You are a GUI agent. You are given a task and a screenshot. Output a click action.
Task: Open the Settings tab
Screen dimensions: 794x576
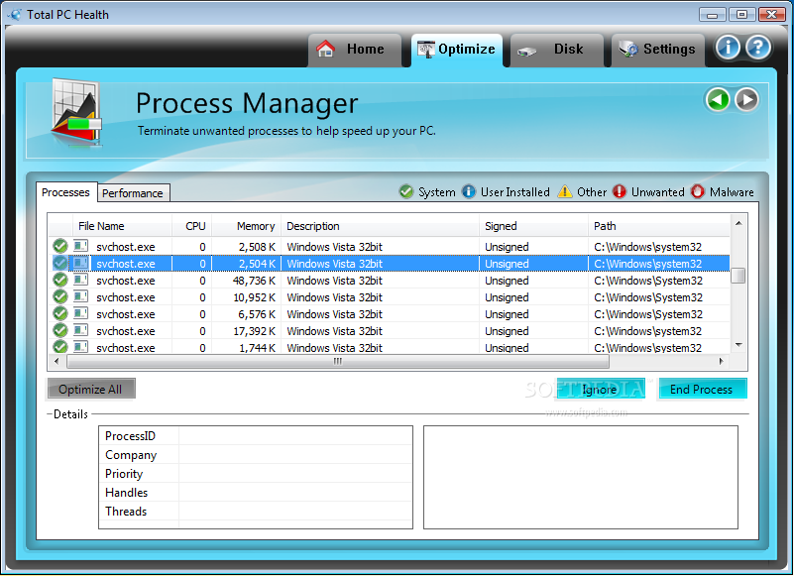tap(658, 50)
